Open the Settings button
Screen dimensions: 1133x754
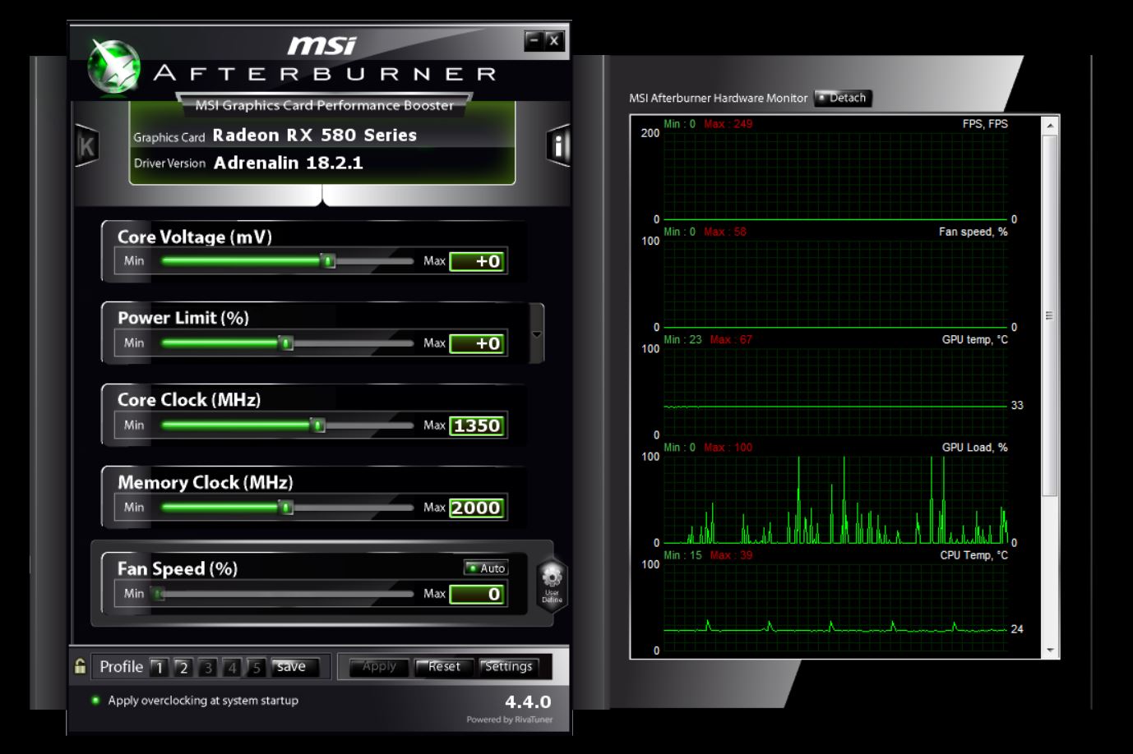pos(508,667)
